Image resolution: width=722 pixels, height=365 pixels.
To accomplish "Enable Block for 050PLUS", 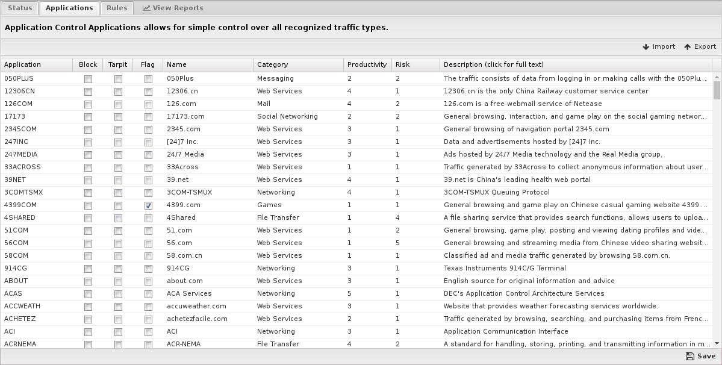I will 88,79.
